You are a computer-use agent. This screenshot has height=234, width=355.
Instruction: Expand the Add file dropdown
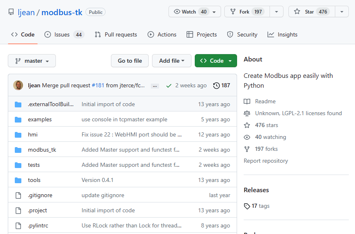click(172, 61)
